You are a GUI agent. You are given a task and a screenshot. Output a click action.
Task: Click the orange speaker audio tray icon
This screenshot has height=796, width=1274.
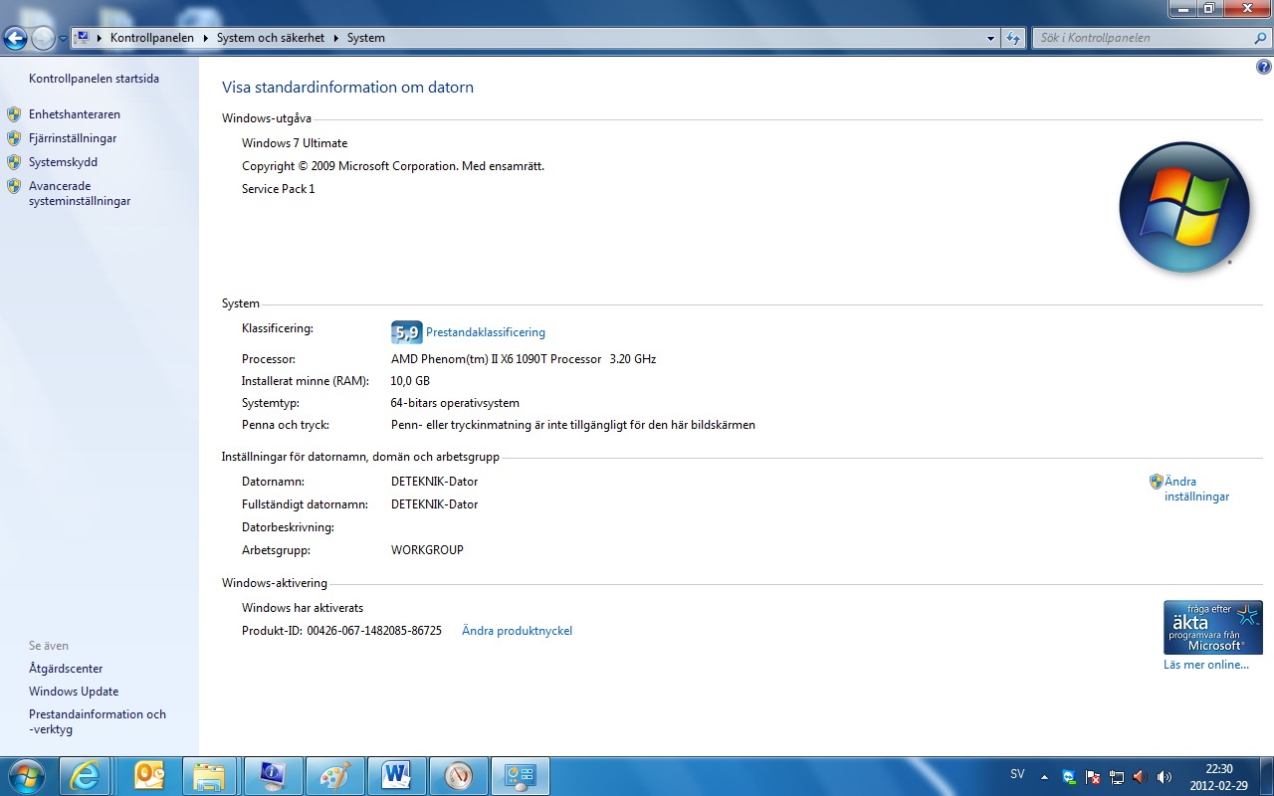point(1141,777)
